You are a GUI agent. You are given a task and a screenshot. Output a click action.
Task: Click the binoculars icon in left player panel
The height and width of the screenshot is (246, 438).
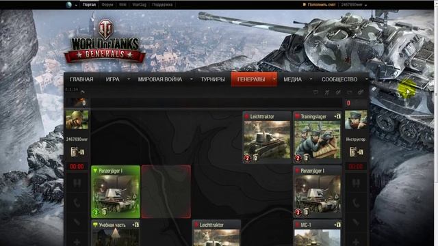click(77, 183)
